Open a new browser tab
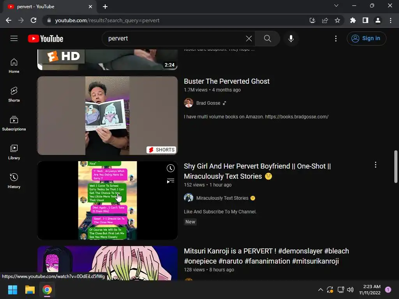This screenshot has width=399, height=299. pos(105,7)
